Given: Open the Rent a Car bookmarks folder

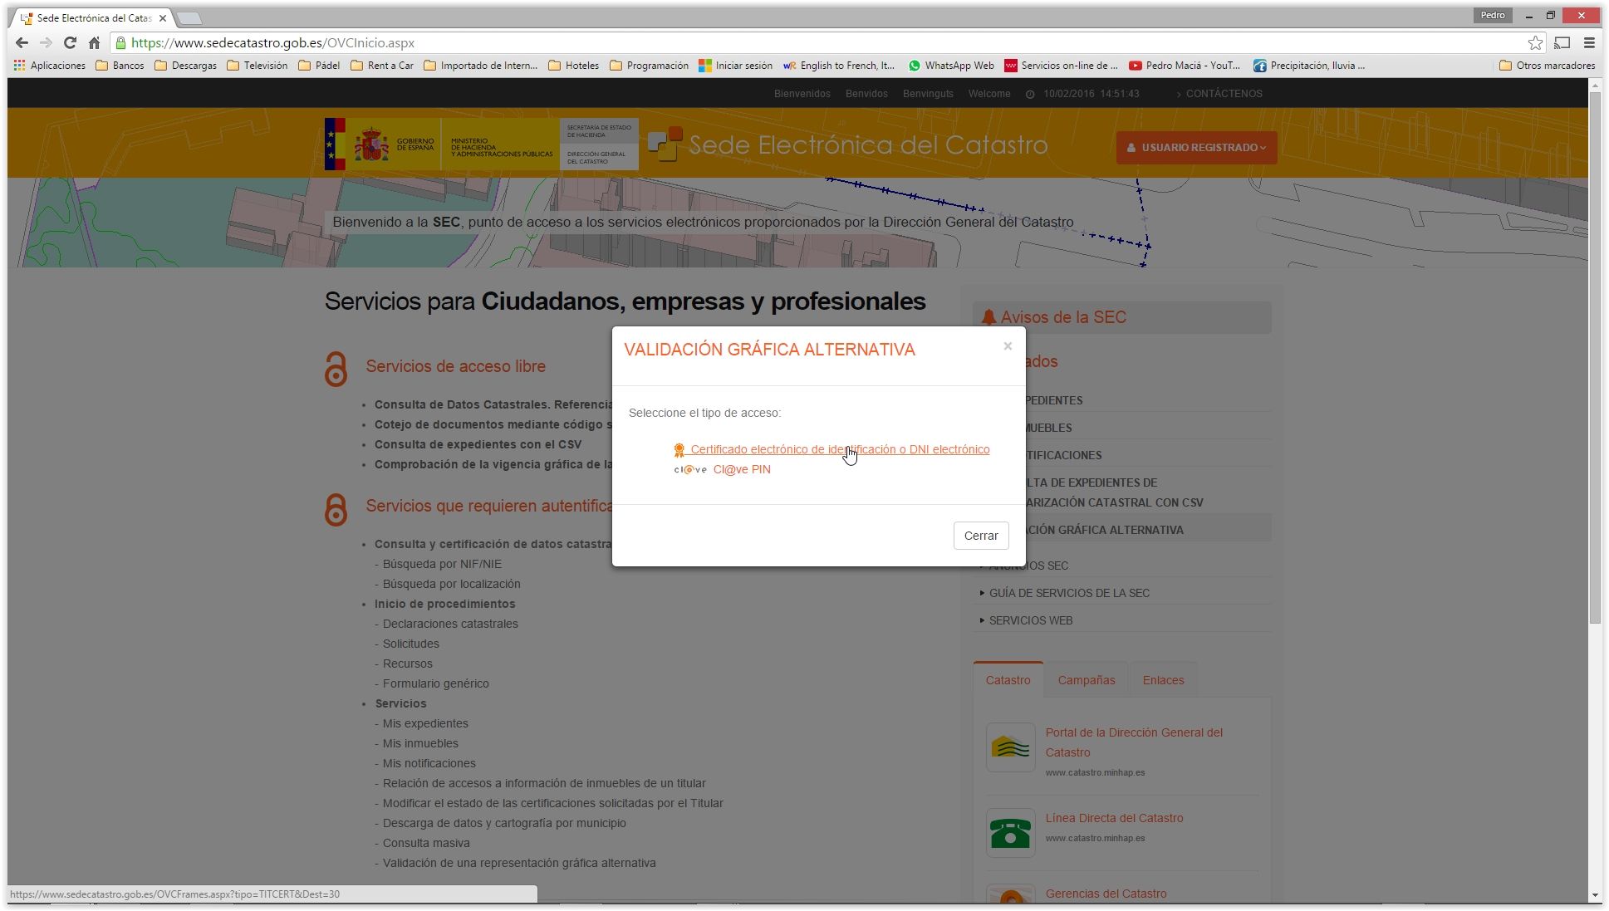Looking at the screenshot, I should (382, 66).
